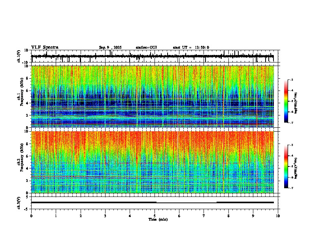Click time axis tick label '9'
The height and width of the screenshot is (242, 313).
pos(253,216)
